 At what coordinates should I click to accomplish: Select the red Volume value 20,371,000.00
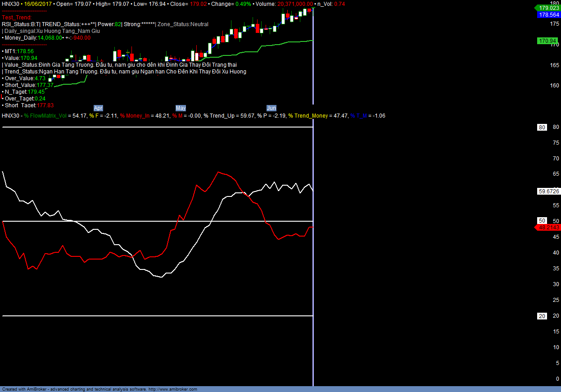point(295,4)
